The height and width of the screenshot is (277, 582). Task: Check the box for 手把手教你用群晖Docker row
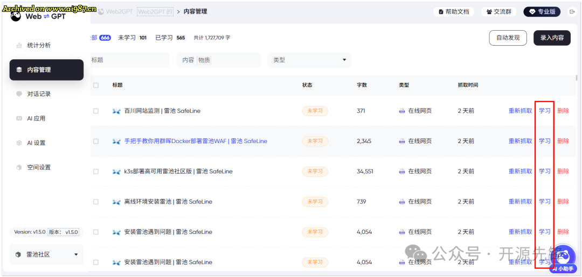click(x=96, y=141)
